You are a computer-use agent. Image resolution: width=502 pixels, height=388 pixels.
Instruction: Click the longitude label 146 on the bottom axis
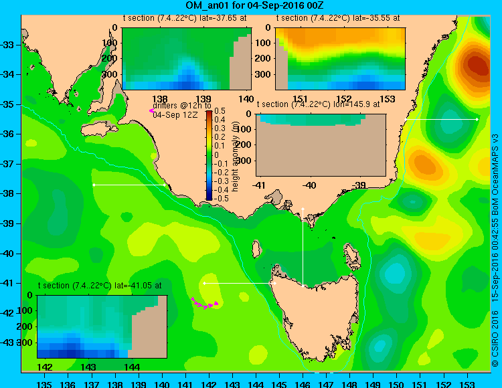(303, 385)
